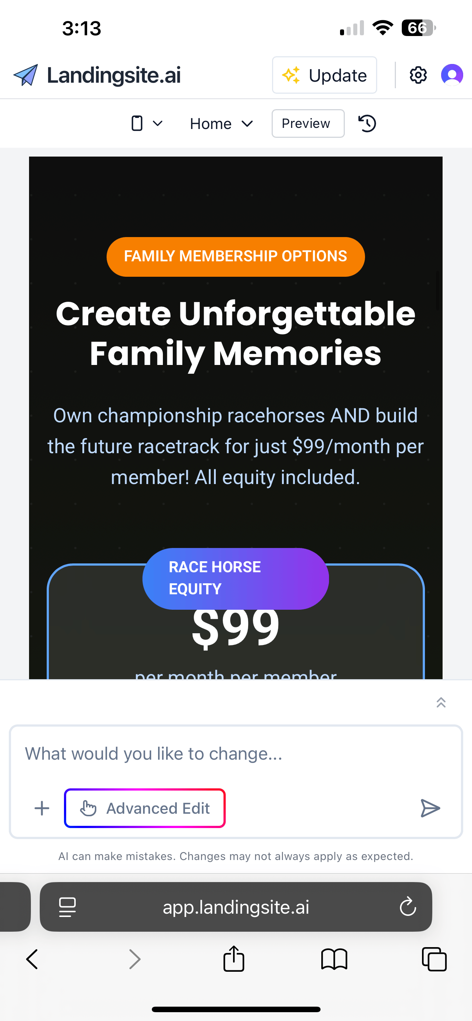Open Safari bookmarks
Image resolution: width=472 pixels, height=1021 pixels.
334,959
